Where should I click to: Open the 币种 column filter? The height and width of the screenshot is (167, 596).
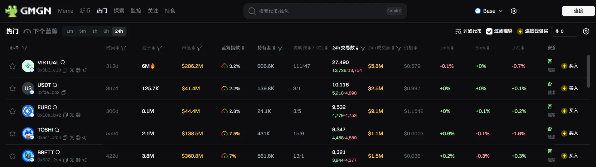pyautogui.click(x=24, y=48)
